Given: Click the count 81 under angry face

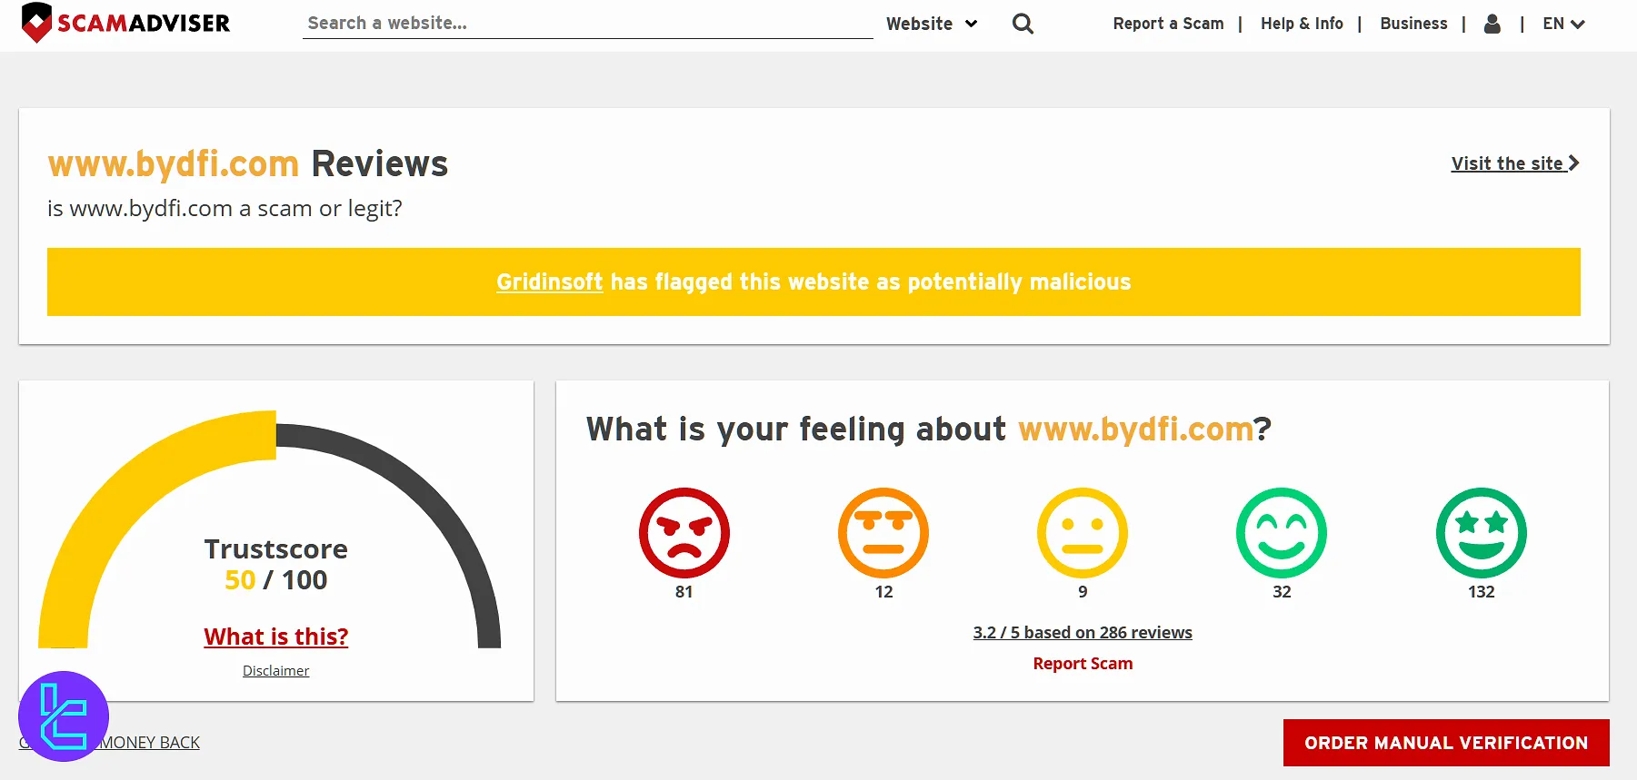Looking at the screenshot, I should click(684, 592).
